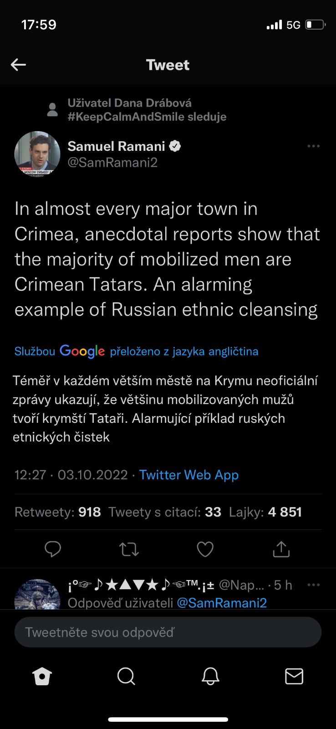Open Samuel Ramani's profile picture

(37, 154)
